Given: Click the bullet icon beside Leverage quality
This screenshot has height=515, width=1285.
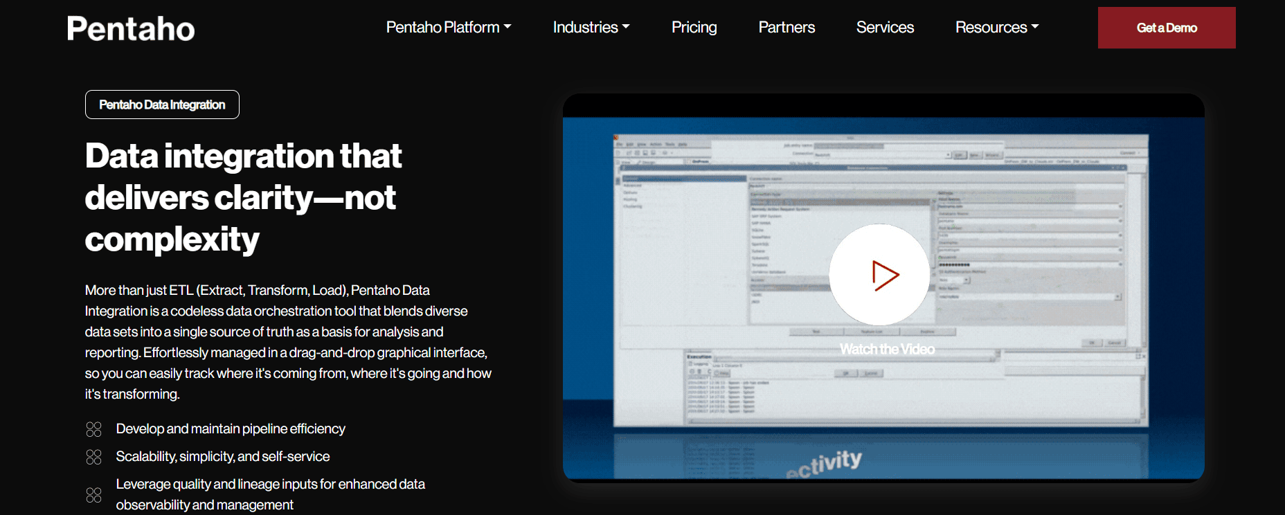Looking at the screenshot, I should coord(93,495).
